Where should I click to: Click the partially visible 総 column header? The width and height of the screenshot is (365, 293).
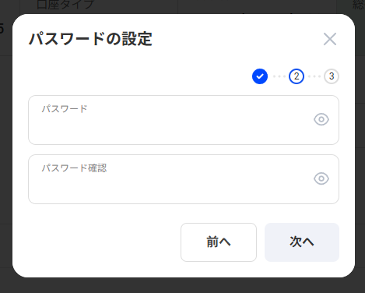[359, 5]
